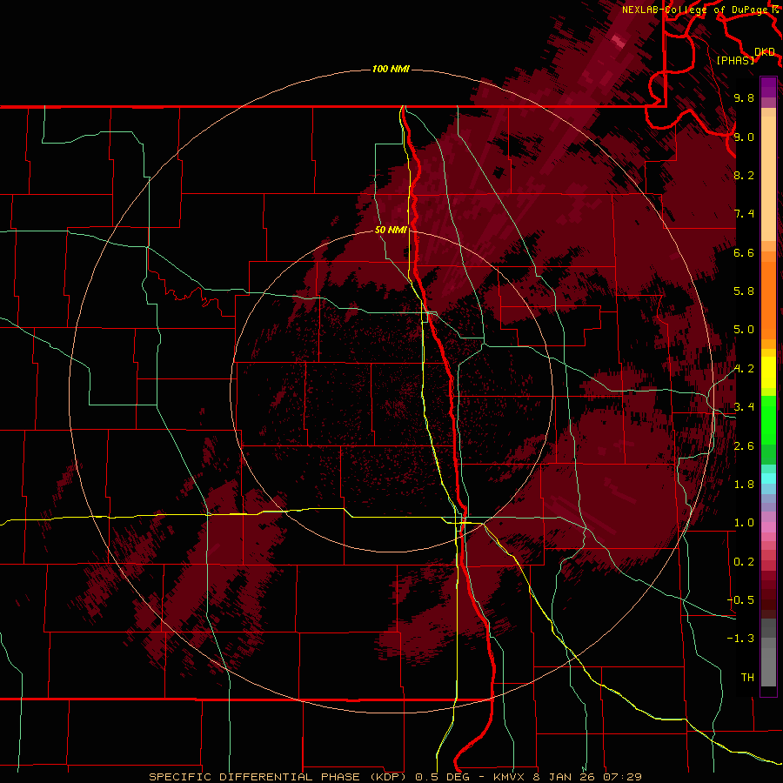This screenshot has width=783, height=783.
Task: Click the -1.3 scale value
Action: (x=740, y=639)
